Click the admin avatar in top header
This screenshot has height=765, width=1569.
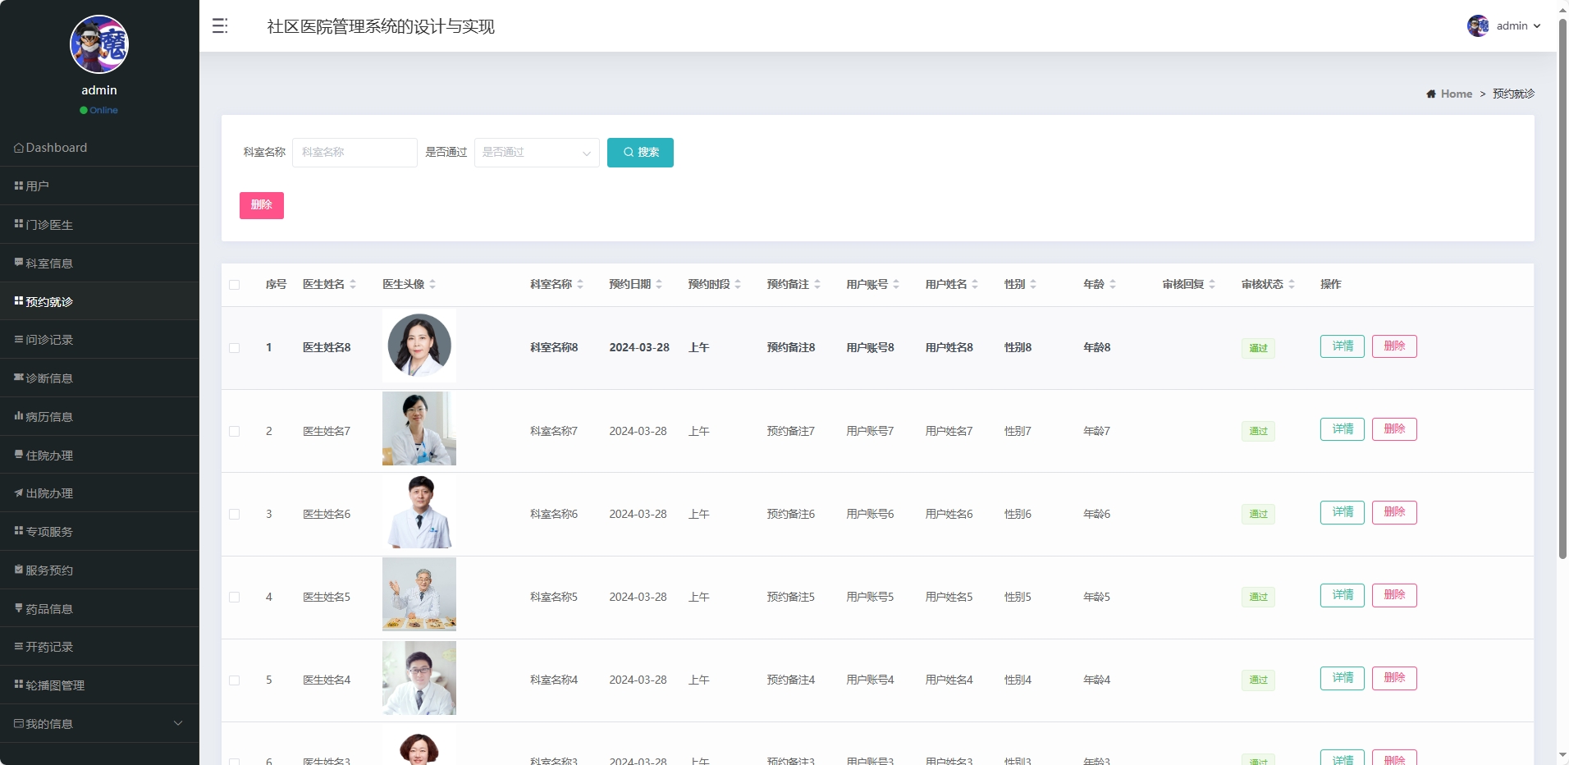tap(1478, 26)
